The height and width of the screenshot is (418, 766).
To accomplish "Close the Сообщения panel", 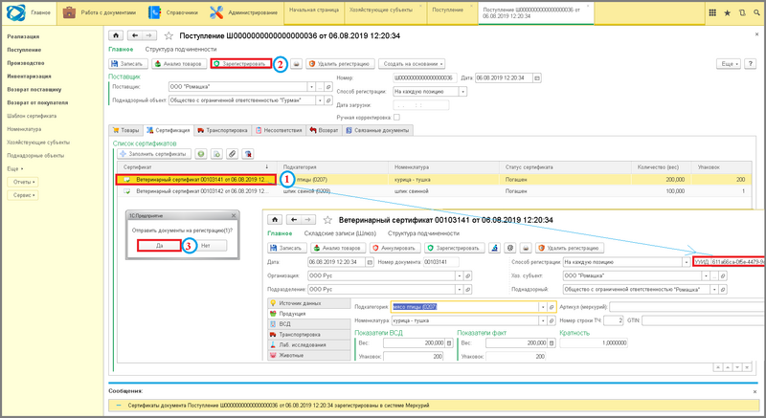I will (x=755, y=391).
